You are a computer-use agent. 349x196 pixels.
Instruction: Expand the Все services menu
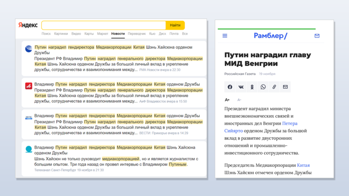[x=185, y=34]
